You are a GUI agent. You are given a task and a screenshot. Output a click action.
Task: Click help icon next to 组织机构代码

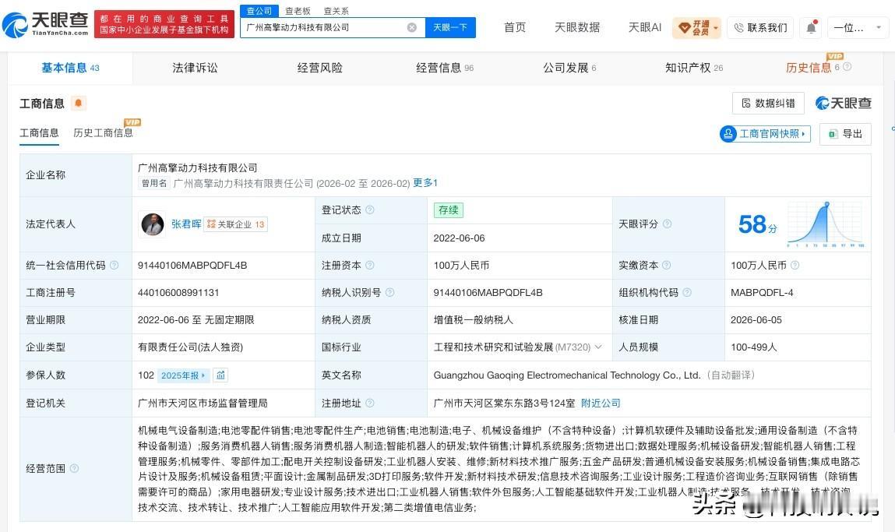[x=687, y=292]
